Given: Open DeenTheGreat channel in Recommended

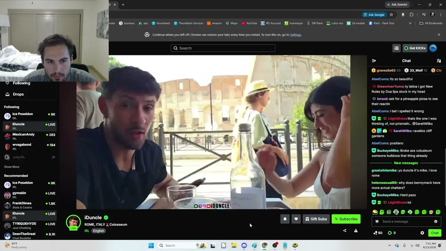Looking at the screenshot, I should tap(30, 236).
